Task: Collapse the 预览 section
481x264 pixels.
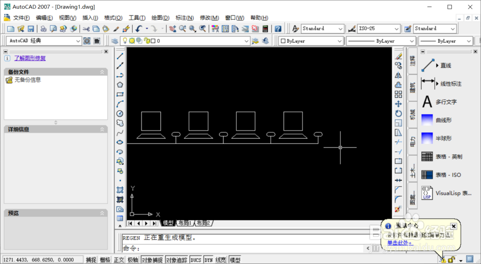Action: tap(102, 213)
